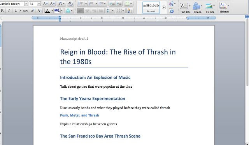The width and height of the screenshot is (249, 145).
Task: Toggle Superscript formatting
Action: (32, 11)
